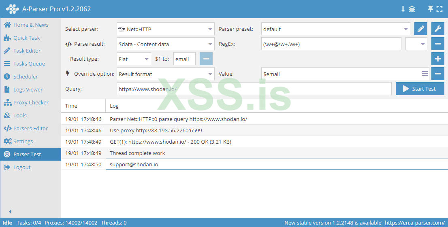Open Home & News menu item
Viewport: 448px width, 227px height.
[x=30, y=25]
